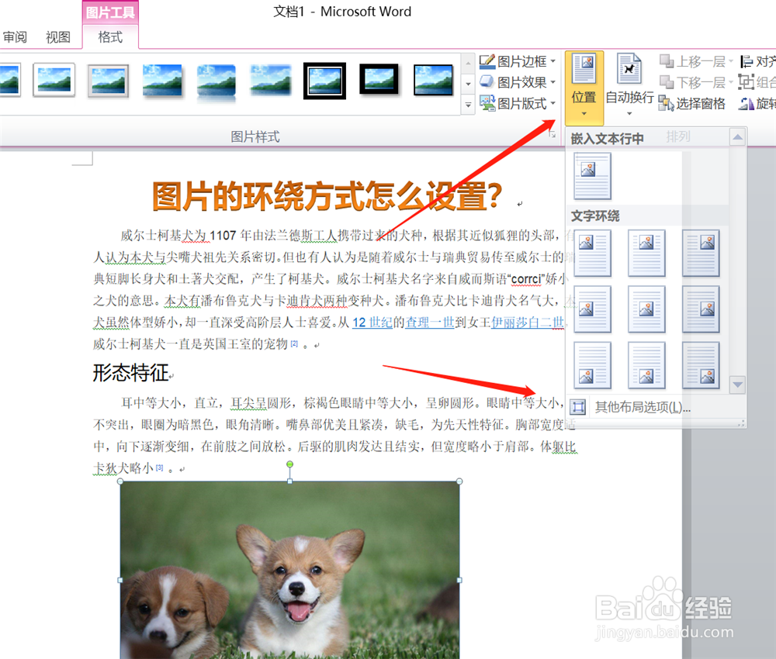Click the footnote reference [3]
Viewport: 776px width, 659px height.
(159, 468)
